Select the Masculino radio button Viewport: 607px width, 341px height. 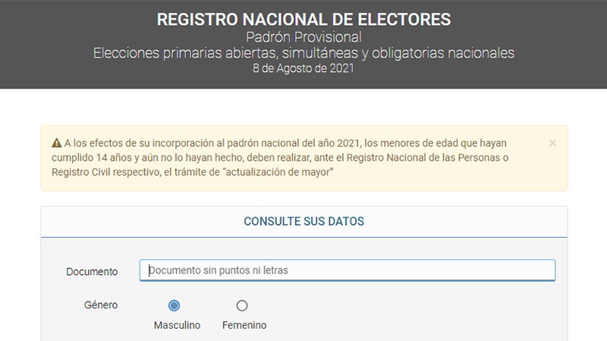pos(174,306)
